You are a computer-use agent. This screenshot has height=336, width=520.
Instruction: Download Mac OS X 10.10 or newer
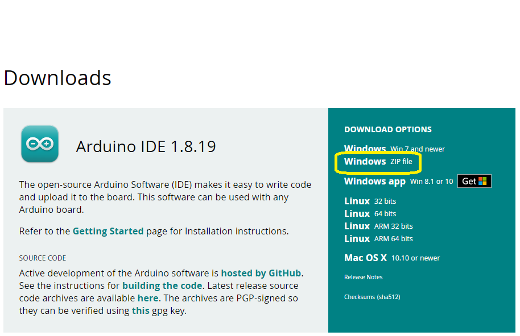[x=392, y=258]
